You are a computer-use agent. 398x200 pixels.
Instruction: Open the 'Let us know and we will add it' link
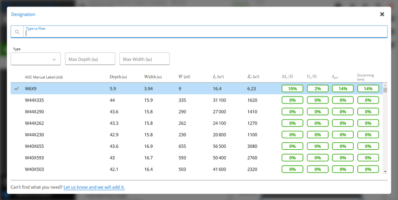(x=94, y=187)
